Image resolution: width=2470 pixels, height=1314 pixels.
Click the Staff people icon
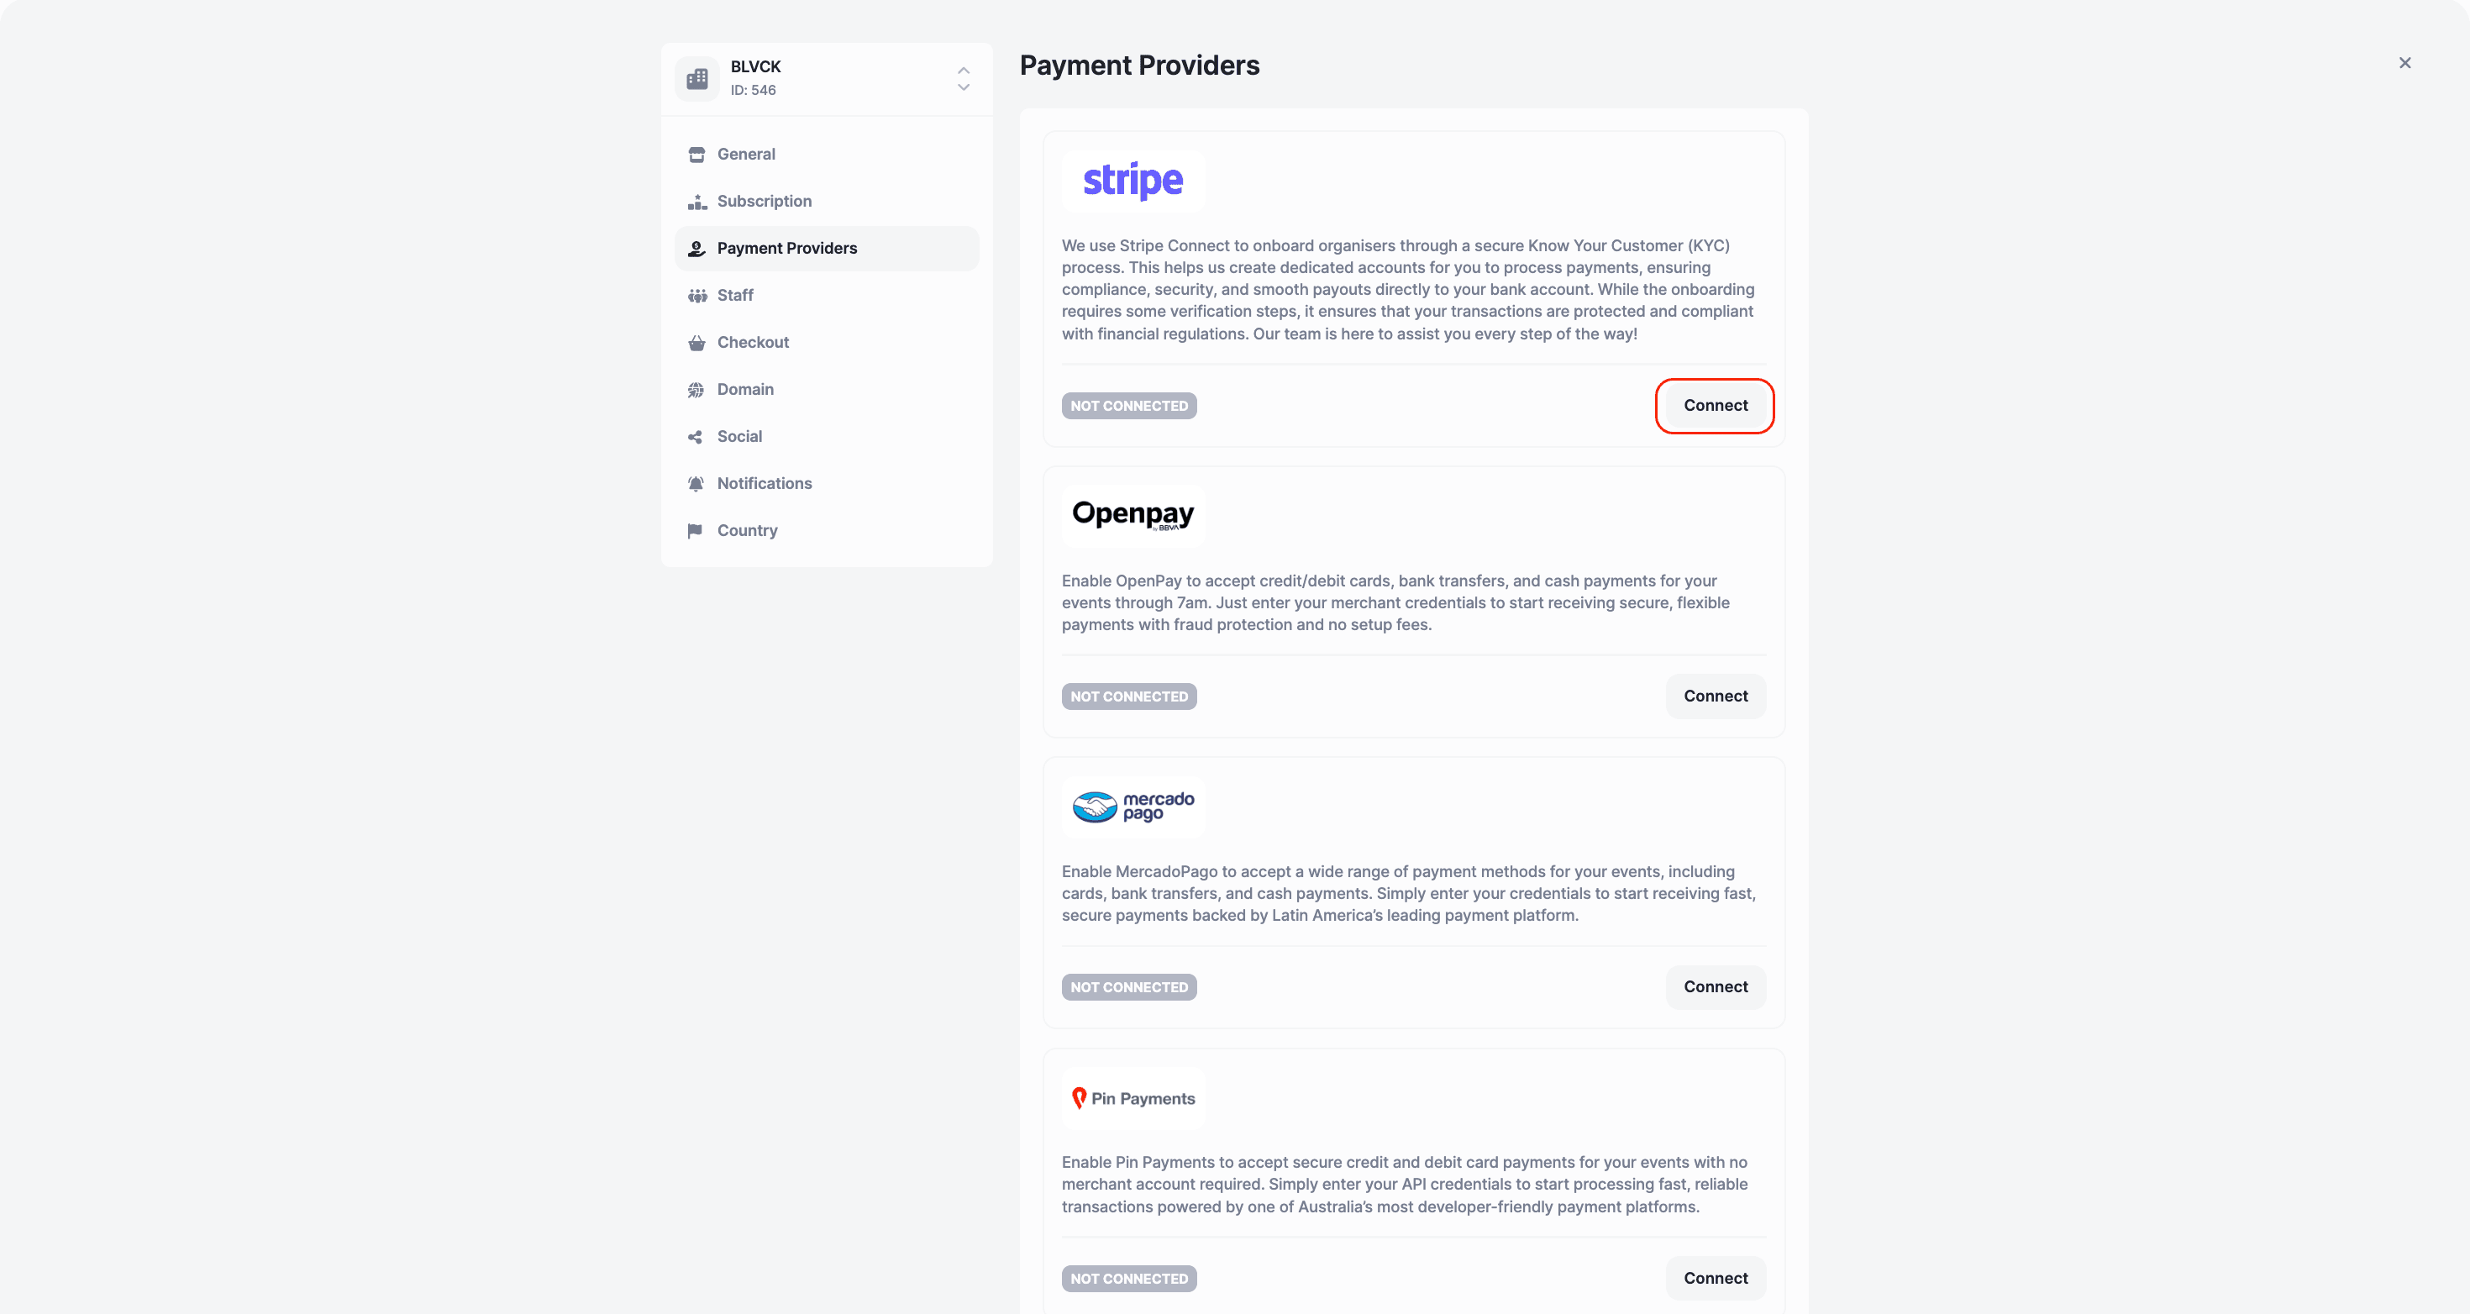[696, 296]
